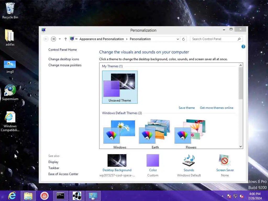Click theme list scroll up arrow

click(x=241, y=65)
